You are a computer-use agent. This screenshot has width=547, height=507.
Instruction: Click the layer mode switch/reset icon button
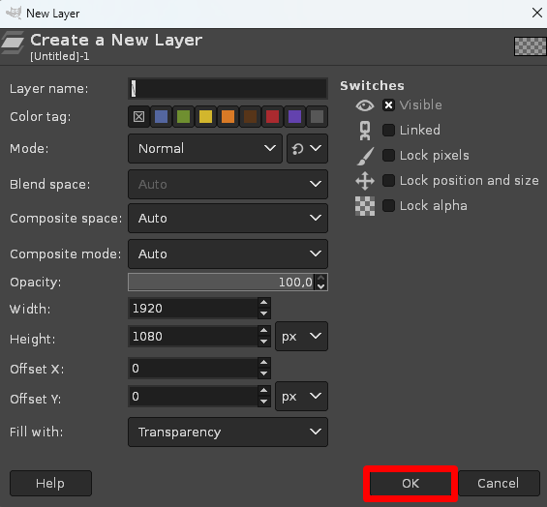tap(307, 149)
